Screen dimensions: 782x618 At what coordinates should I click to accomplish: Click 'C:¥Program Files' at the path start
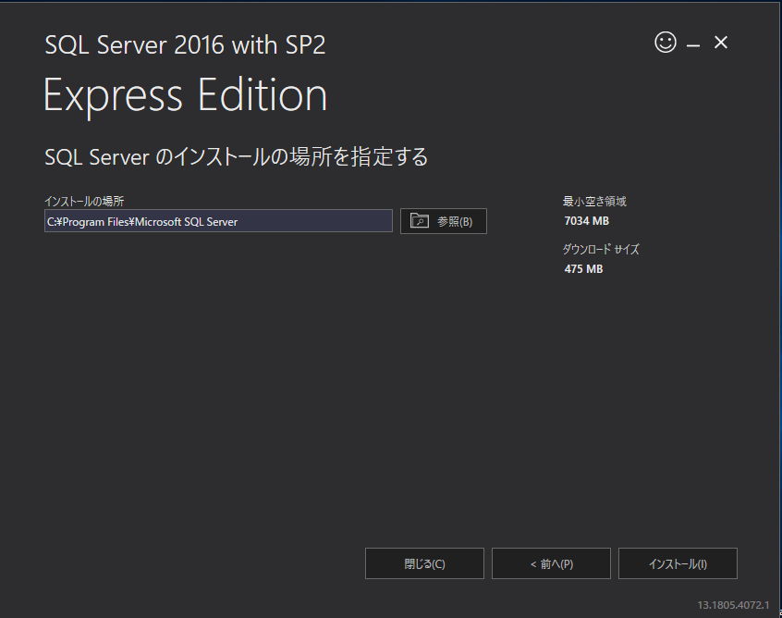pyautogui.click(x=87, y=222)
